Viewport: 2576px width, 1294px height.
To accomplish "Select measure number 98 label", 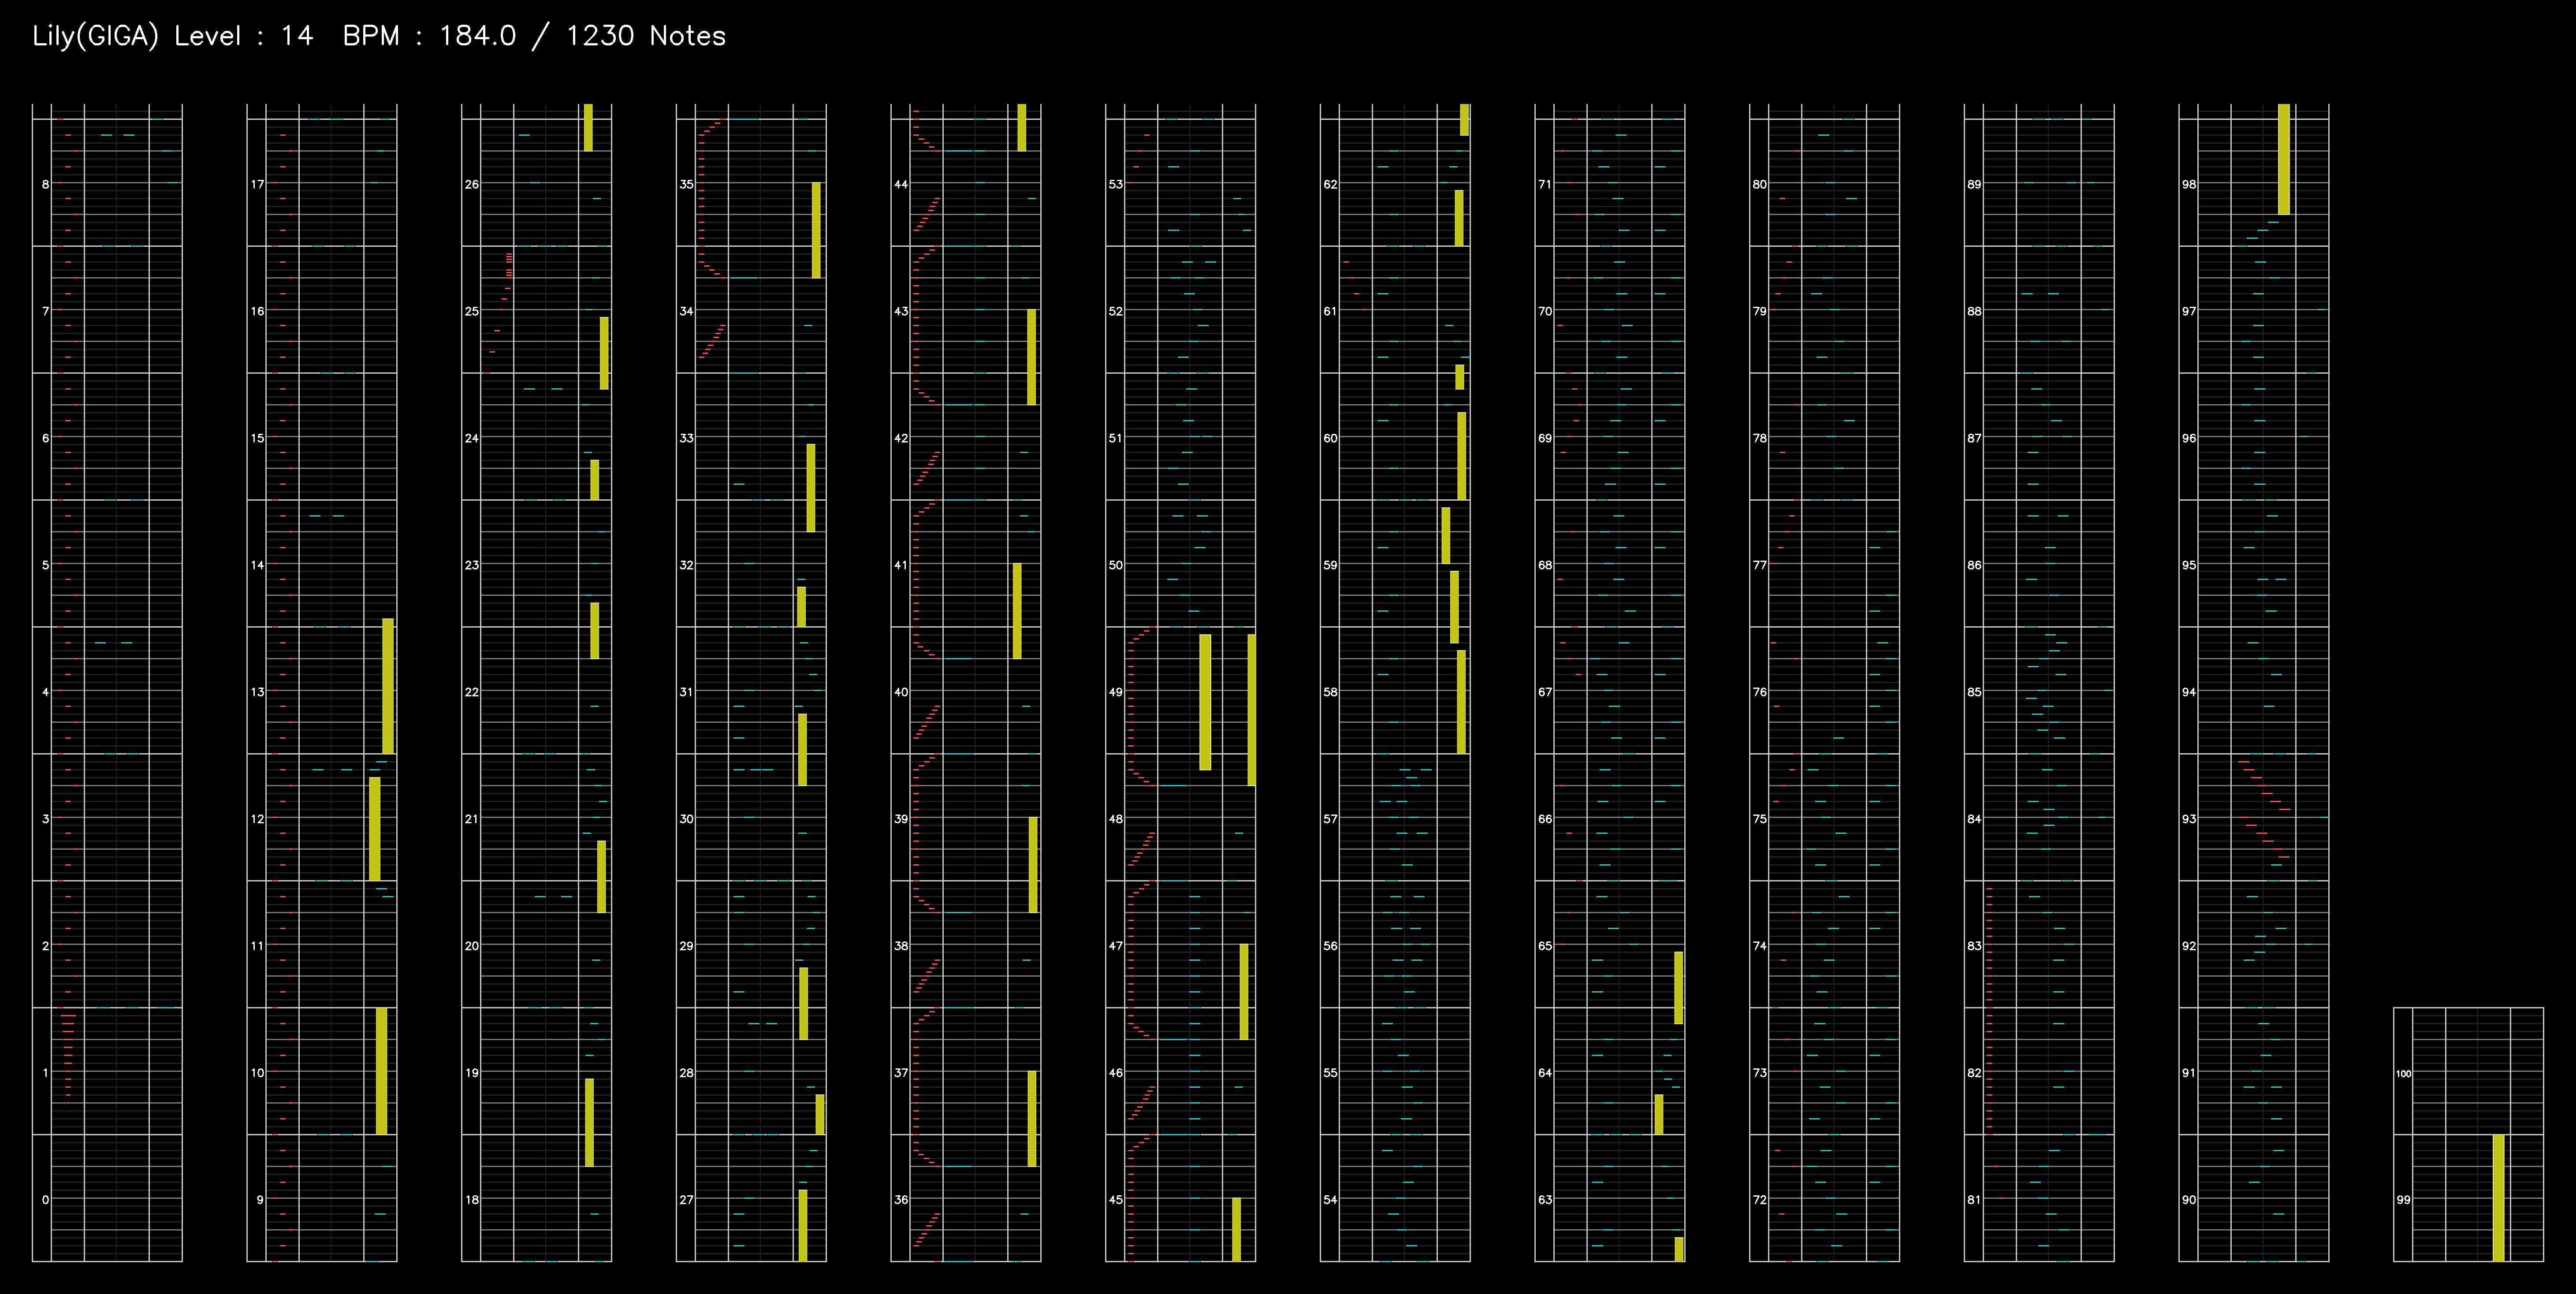I will click(2189, 184).
